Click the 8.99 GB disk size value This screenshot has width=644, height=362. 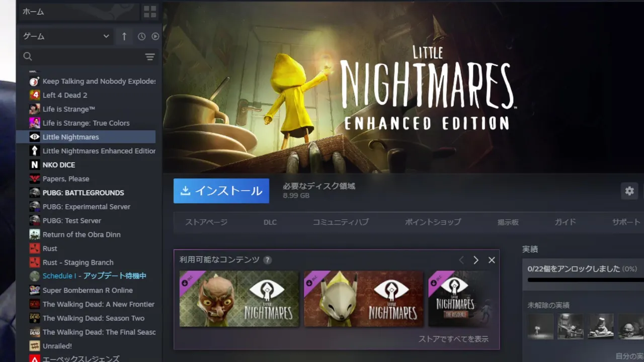(x=296, y=196)
